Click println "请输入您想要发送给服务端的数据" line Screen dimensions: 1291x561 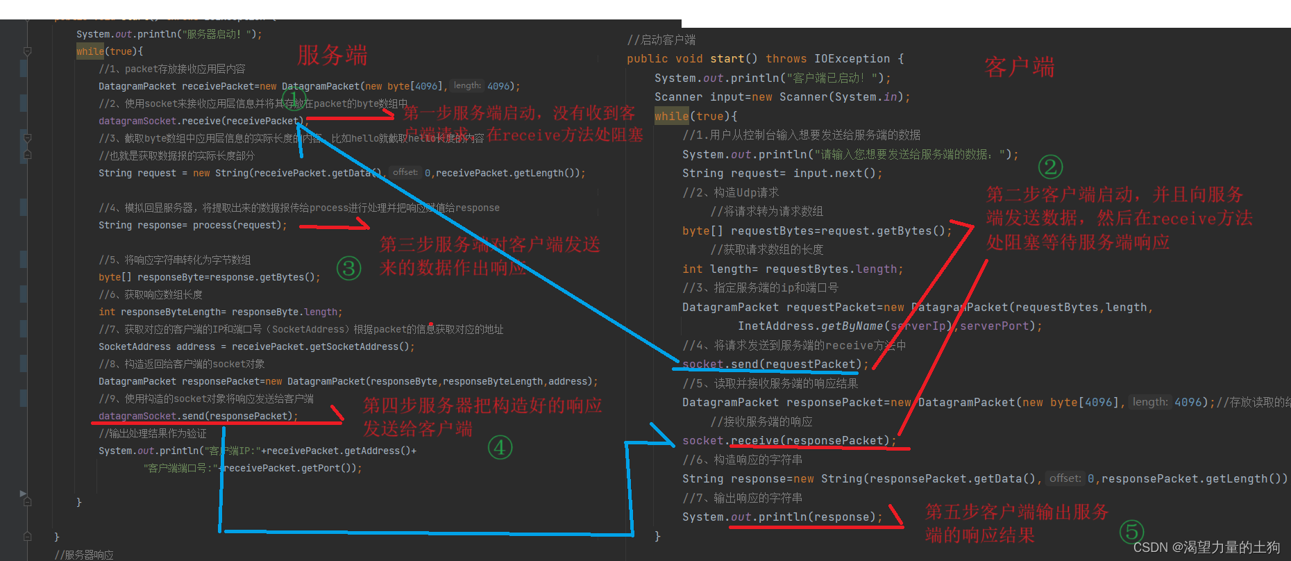click(850, 154)
